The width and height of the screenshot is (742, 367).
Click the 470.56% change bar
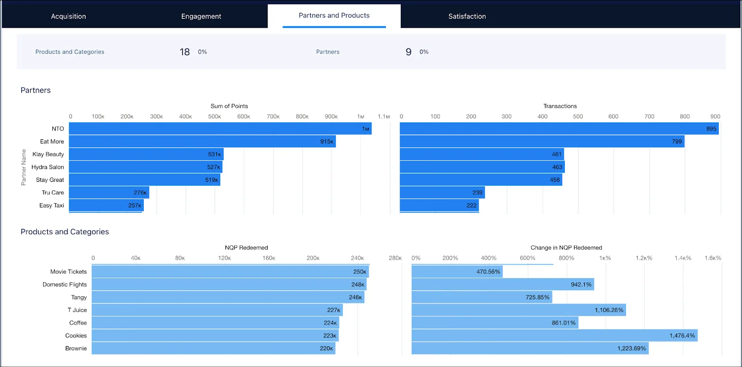457,272
